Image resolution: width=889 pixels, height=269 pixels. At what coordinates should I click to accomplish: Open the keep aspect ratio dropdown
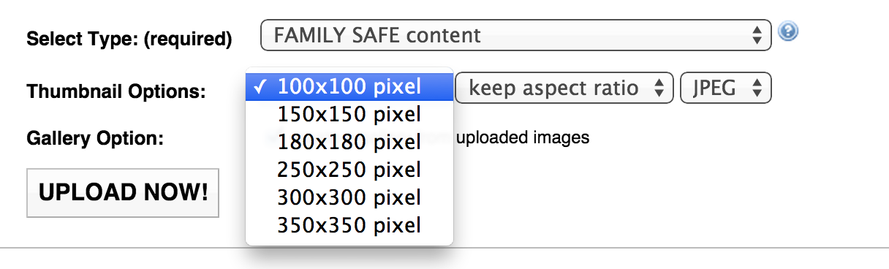(x=564, y=89)
